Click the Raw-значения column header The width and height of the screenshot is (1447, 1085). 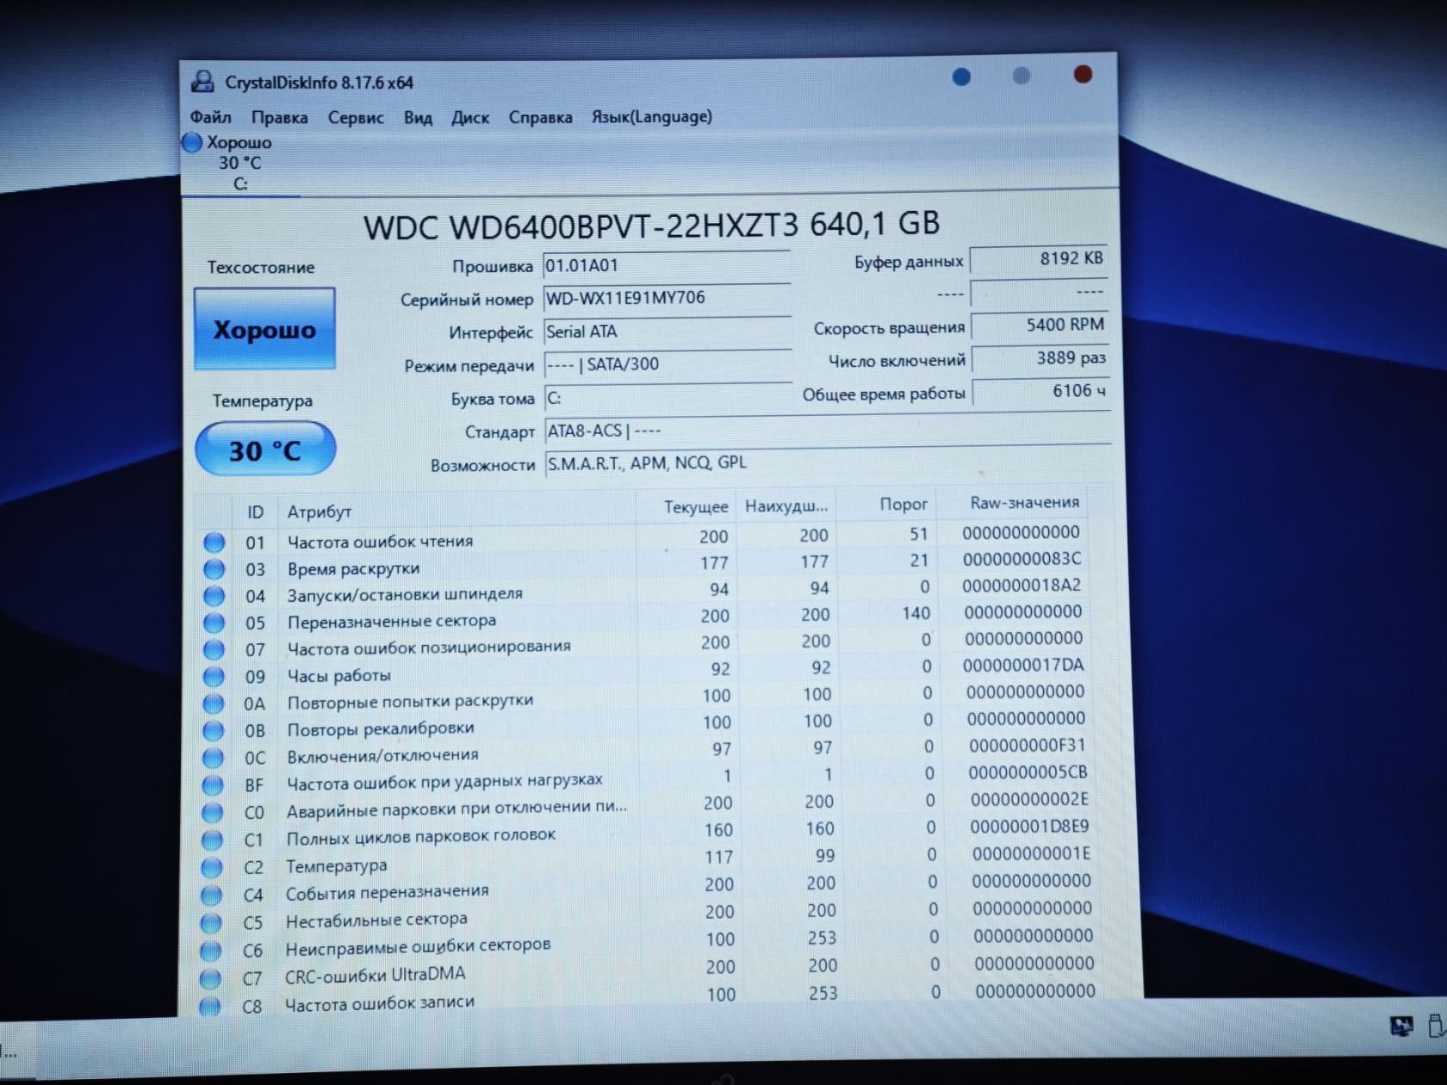(x=1024, y=503)
